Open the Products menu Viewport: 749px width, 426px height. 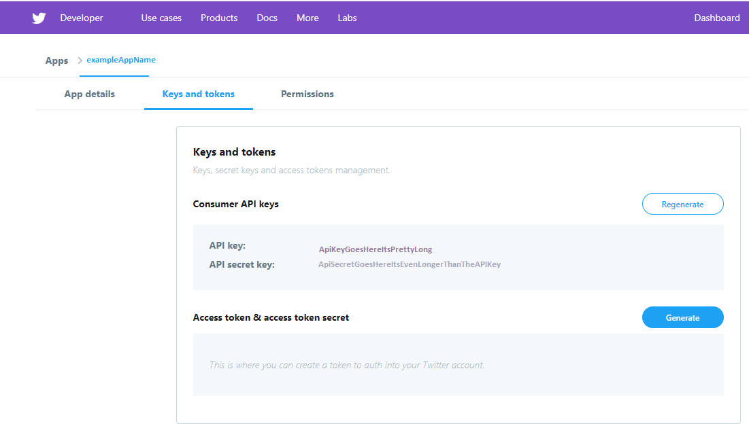tap(219, 18)
